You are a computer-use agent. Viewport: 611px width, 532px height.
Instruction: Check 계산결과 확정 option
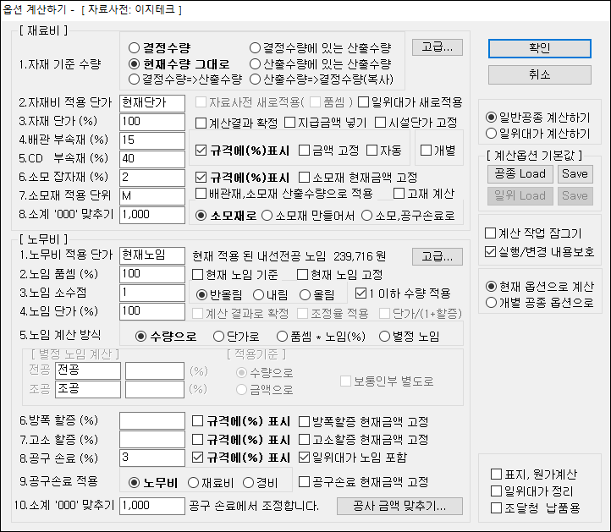[x=236, y=123]
